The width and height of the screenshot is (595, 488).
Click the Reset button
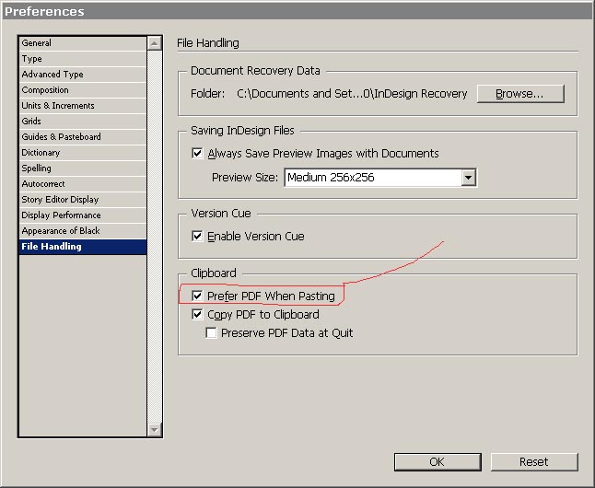(534, 462)
